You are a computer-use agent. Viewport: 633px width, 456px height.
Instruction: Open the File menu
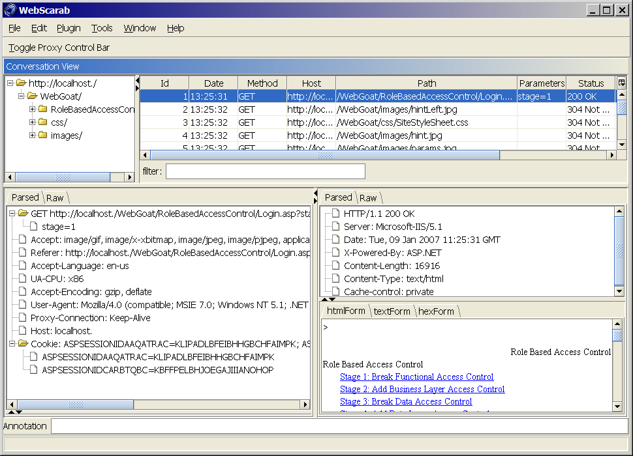14,28
